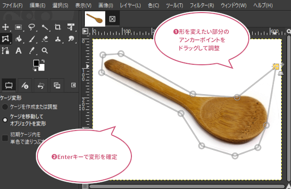
Task: Select the Color Picker eyedropper tool
Action: click(x=32, y=50)
